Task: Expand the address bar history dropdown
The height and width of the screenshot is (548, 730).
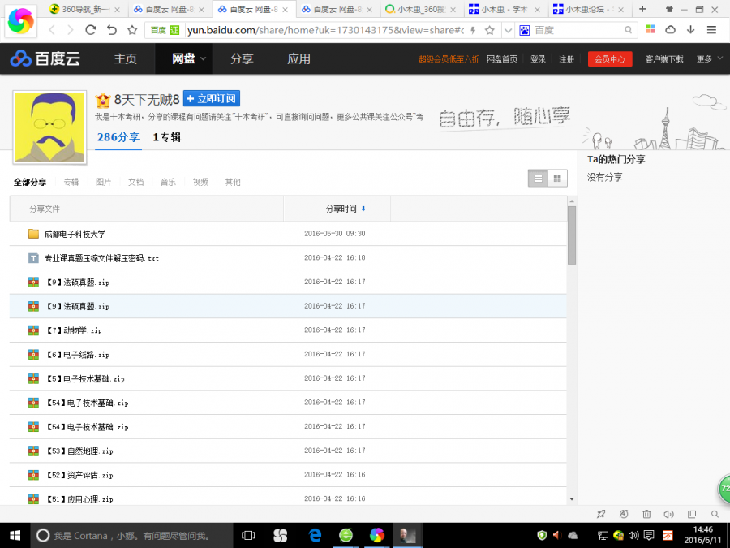Action: (x=508, y=30)
